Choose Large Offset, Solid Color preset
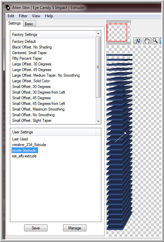Viewport: 164px width, 242px height. 31,81
